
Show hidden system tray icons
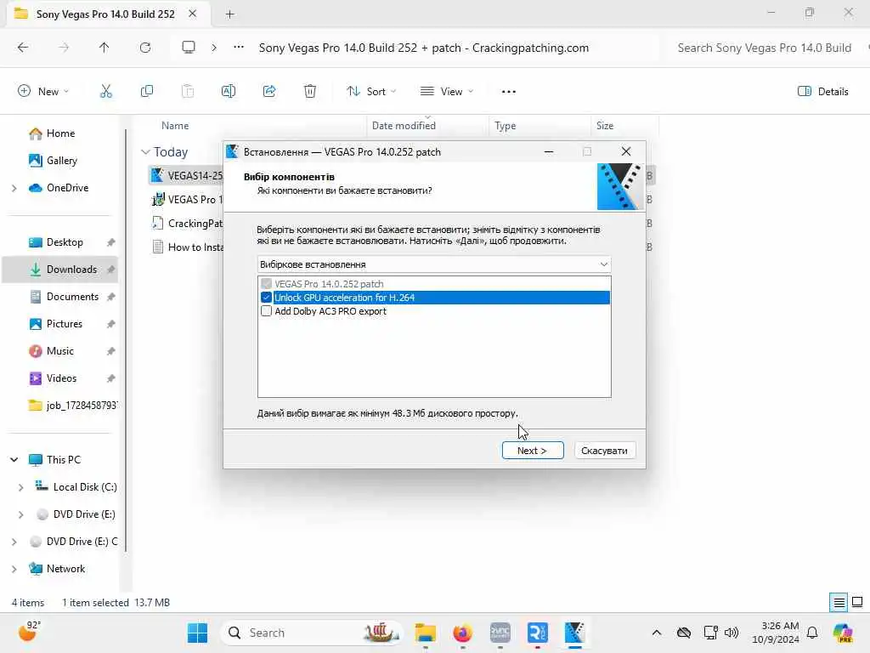pyautogui.click(x=657, y=633)
